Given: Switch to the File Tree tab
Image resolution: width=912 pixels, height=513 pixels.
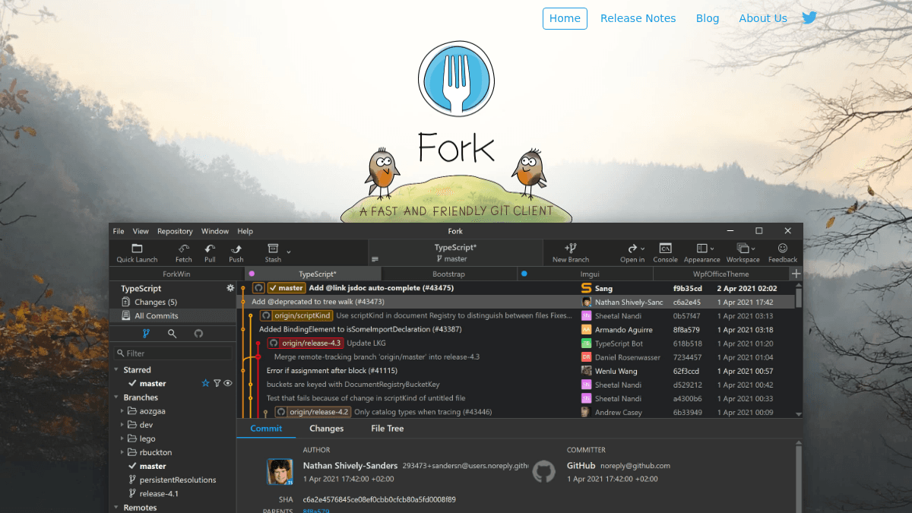Looking at the screenshot, I should tap(388, 429).
